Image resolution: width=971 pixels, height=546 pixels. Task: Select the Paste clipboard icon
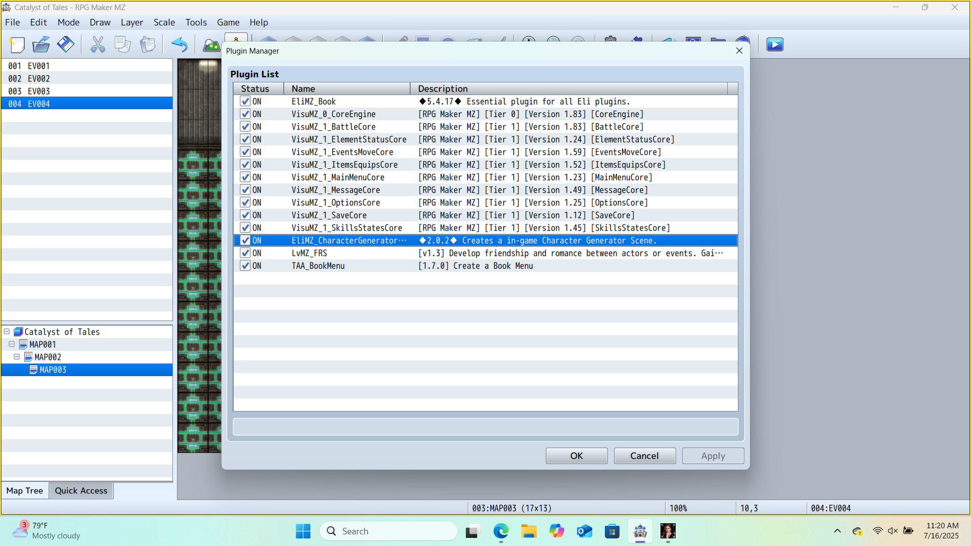(x=147, y=45)
